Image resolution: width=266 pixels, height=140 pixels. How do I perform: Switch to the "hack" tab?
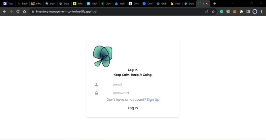tap(22, 4)
